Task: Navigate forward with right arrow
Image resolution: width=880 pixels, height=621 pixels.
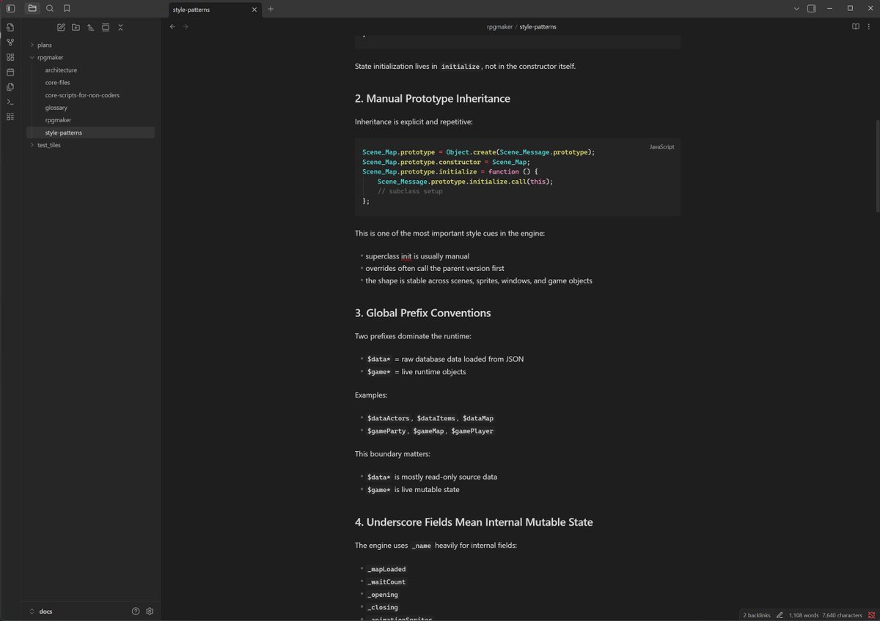Action: coord(186,26)
